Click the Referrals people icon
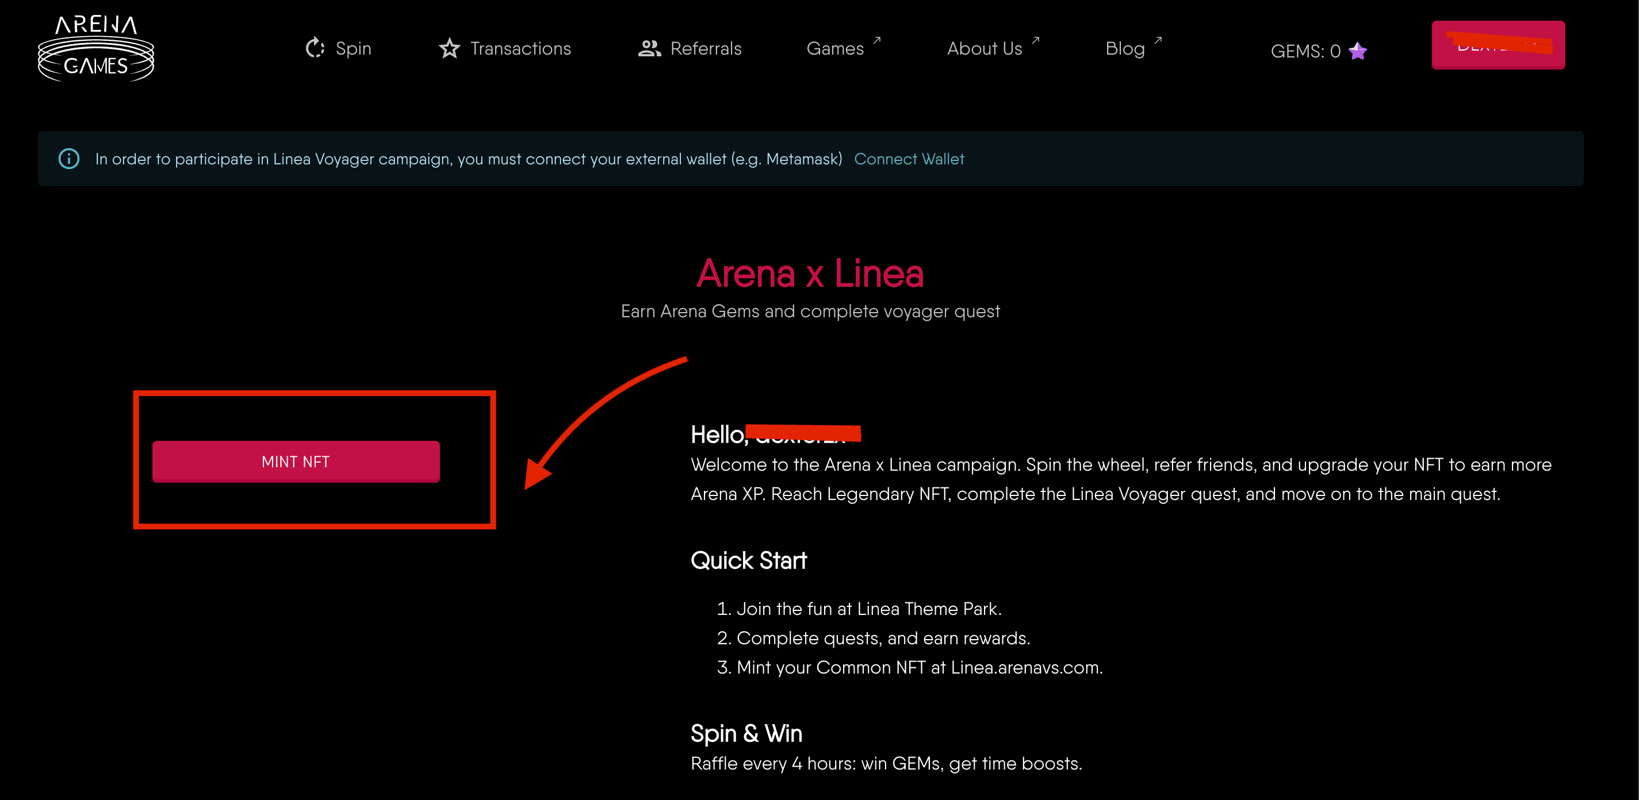1639x800 pixels. point(649,48)
